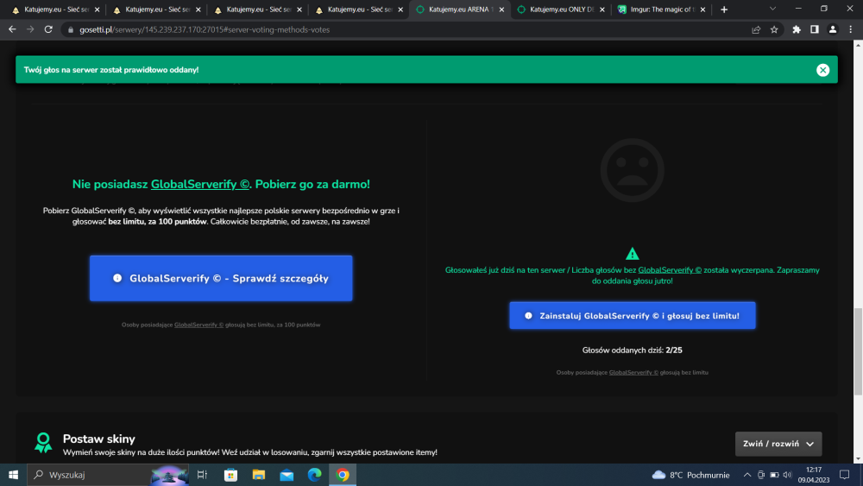Open Microsoft Store from taskbar
This screenshot has width=863, height=486.
click(230, 475)
